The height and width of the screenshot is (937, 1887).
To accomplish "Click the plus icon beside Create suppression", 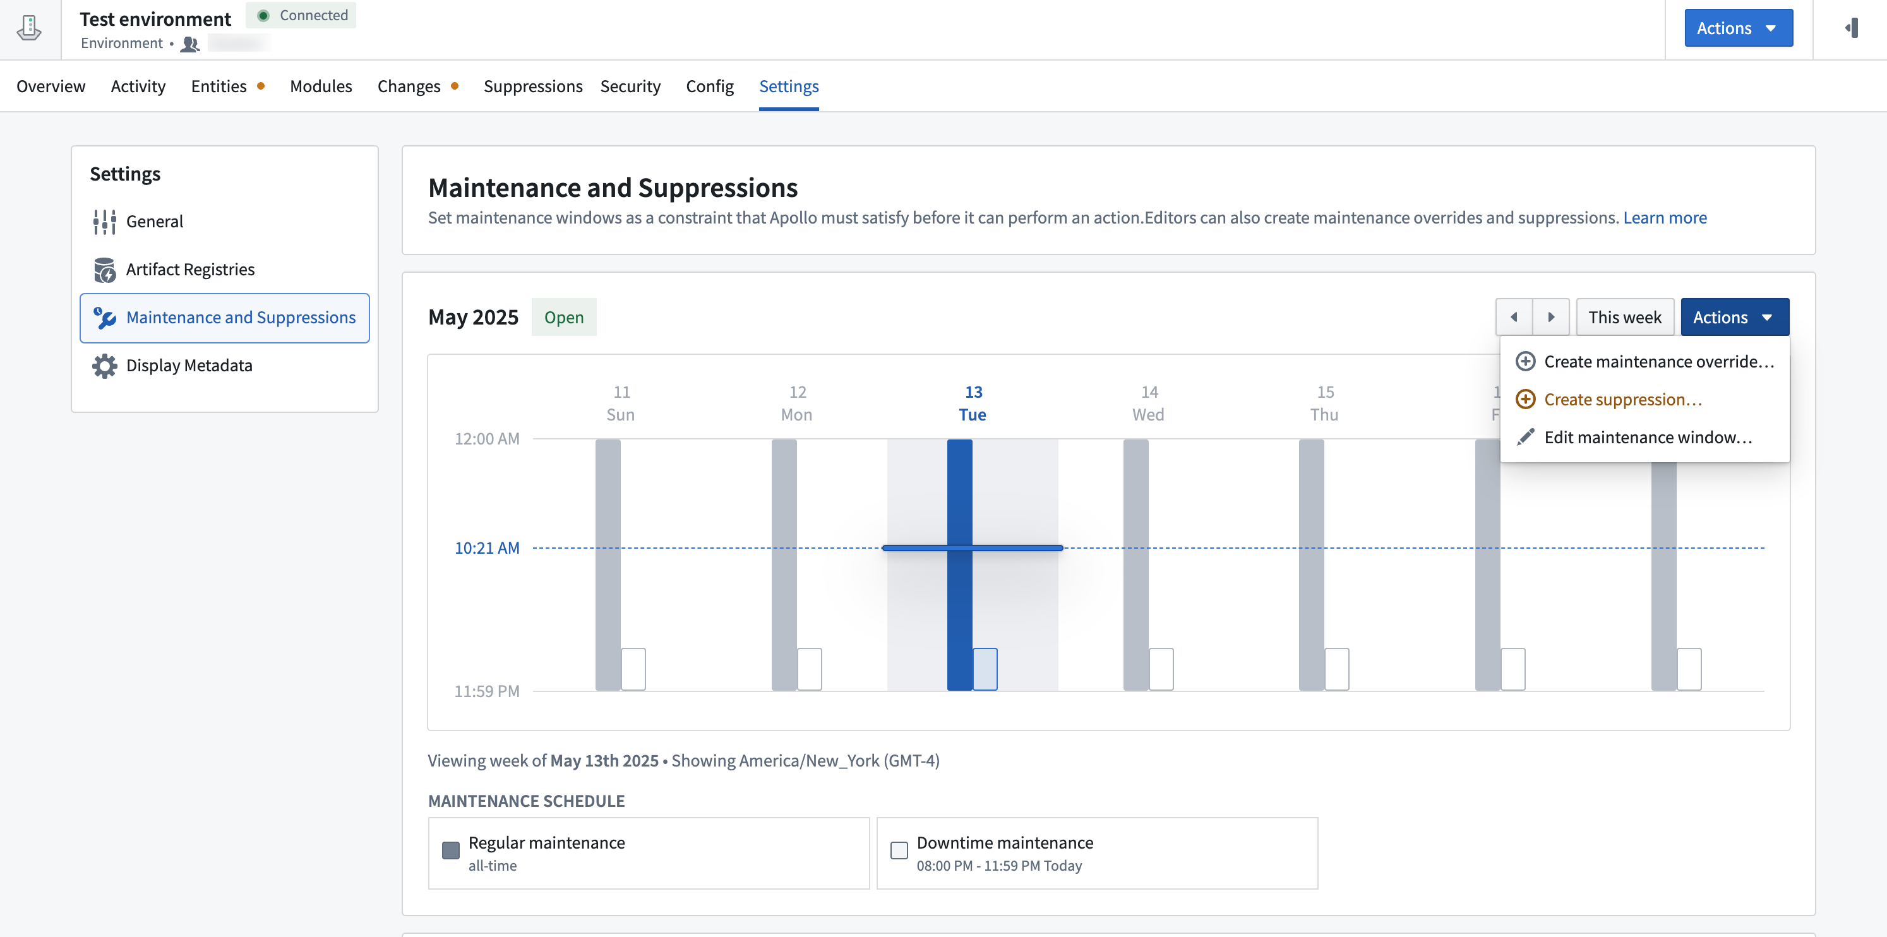I will [x=1526, y=399].
